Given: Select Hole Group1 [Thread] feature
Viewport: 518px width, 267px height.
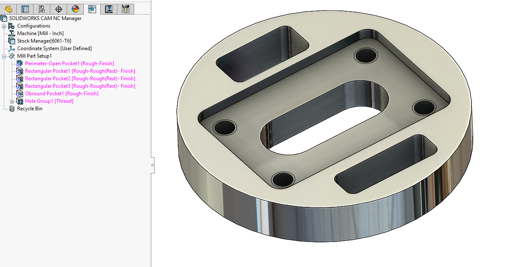Looking at the screenshot, I should 49,101.
